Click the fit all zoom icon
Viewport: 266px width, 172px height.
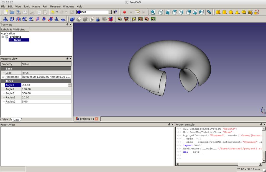click(153, 12)
